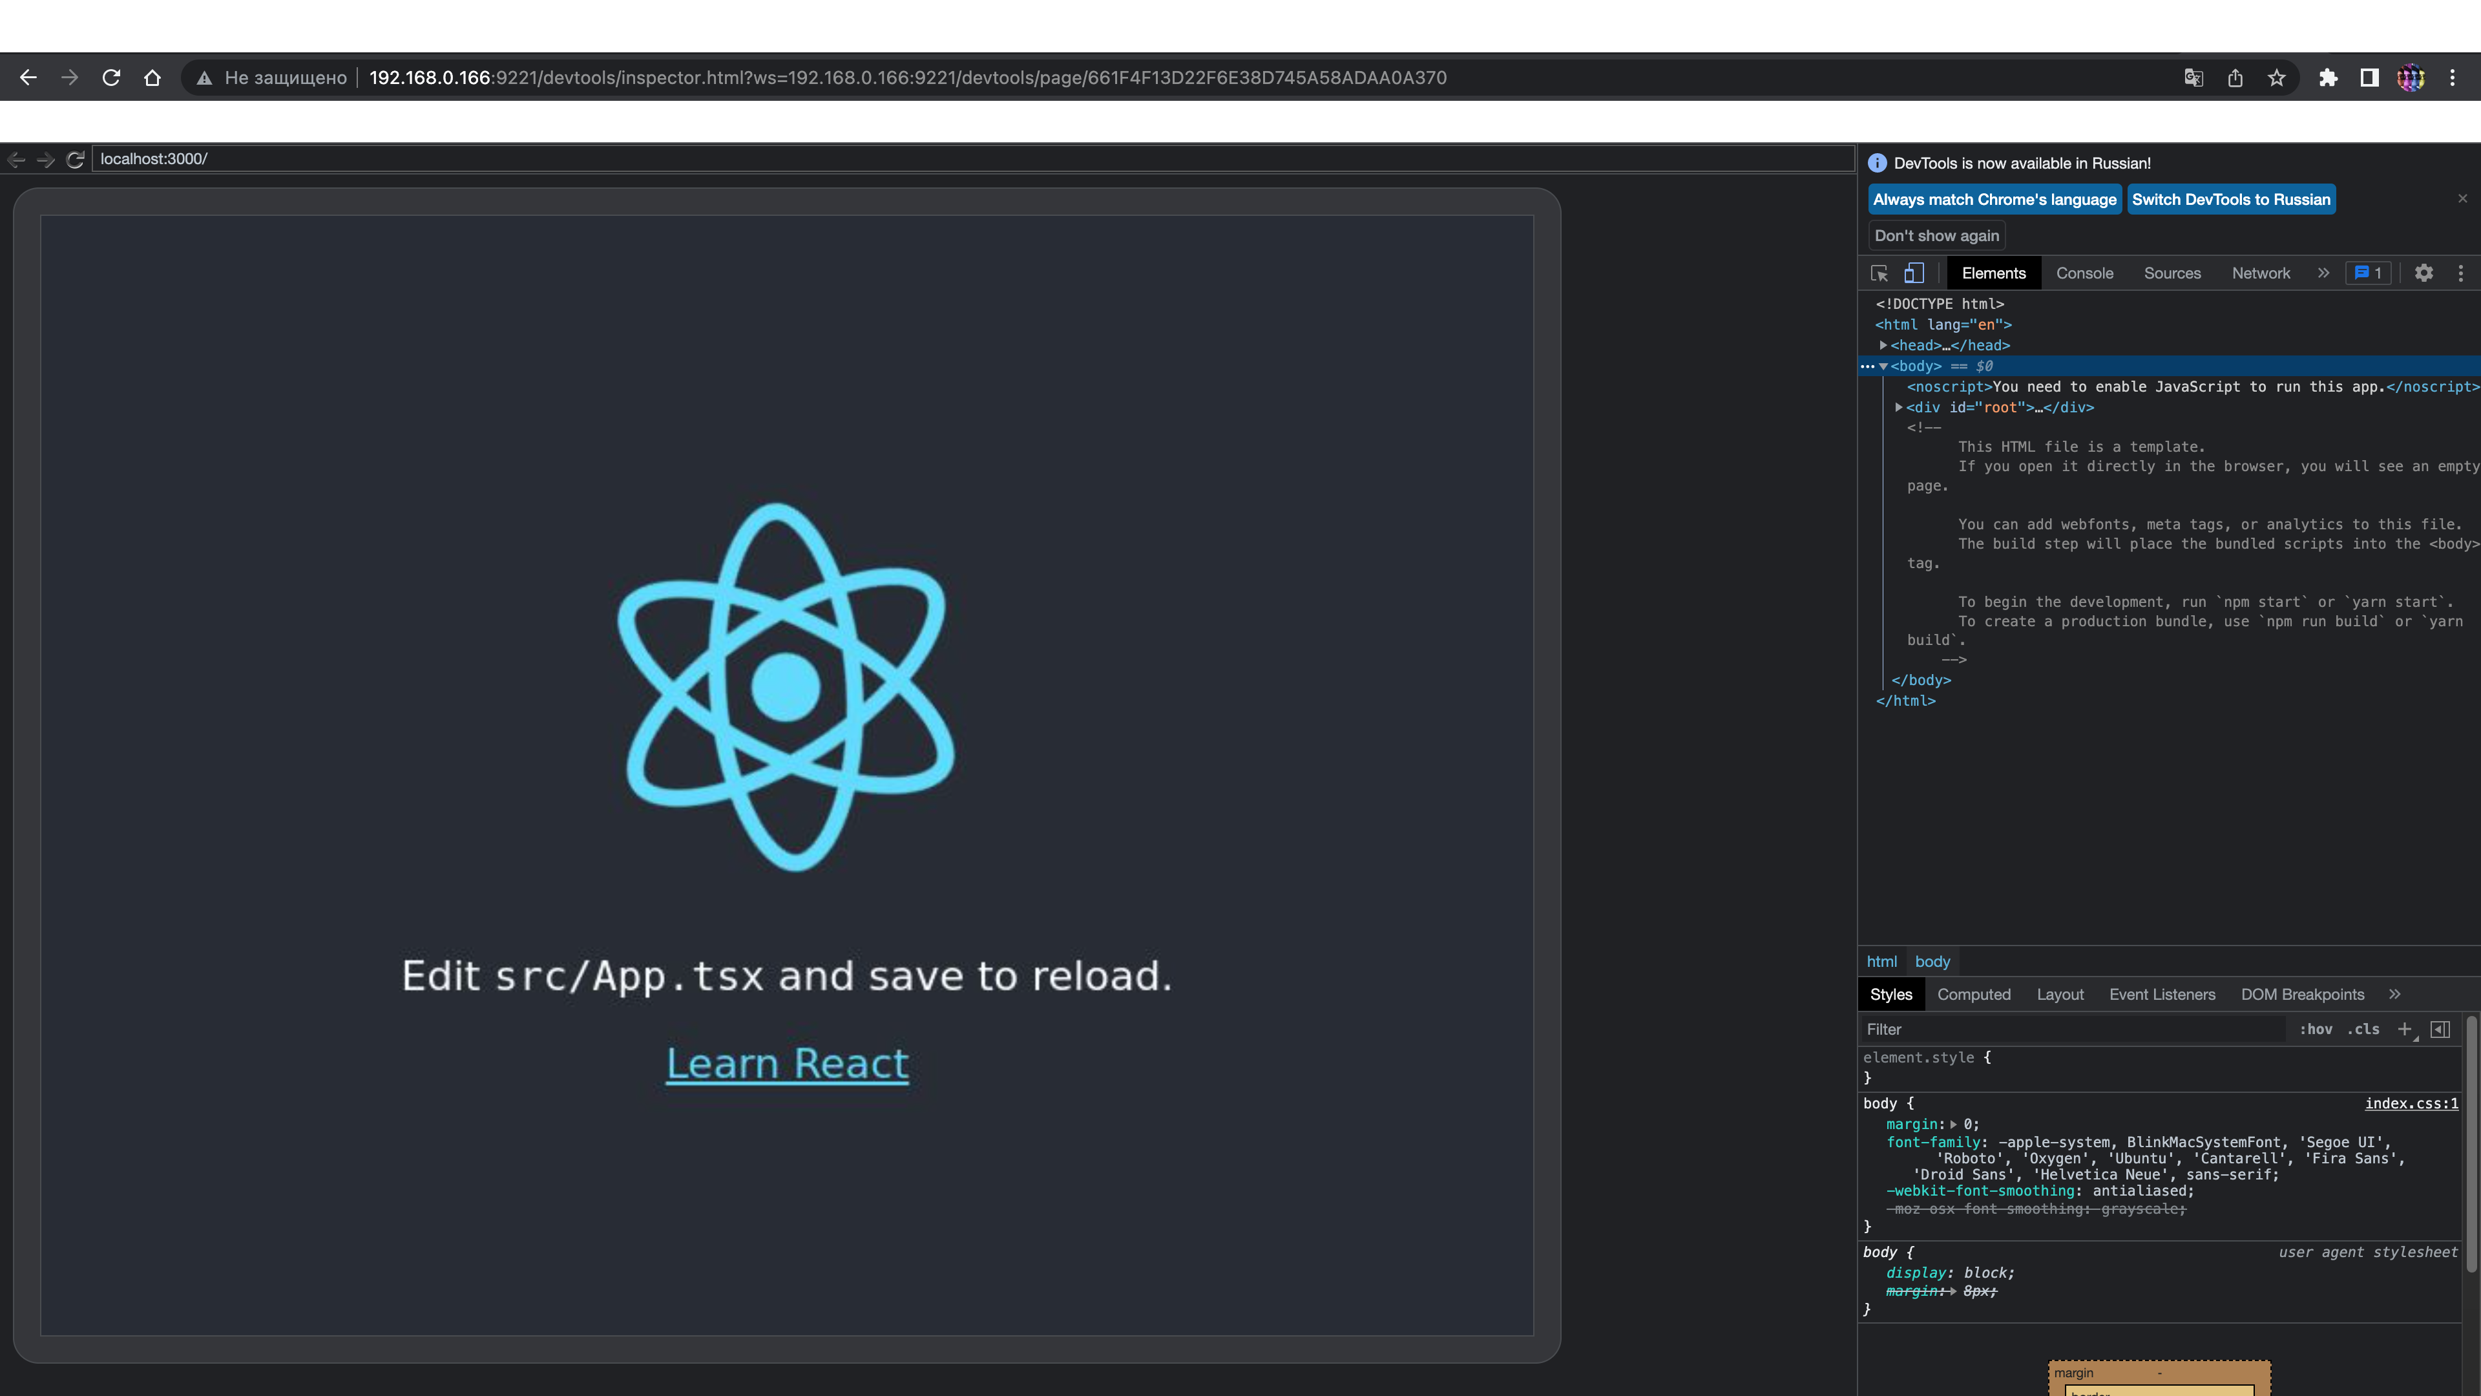
Task: Click the more tabs arrow icon
Action: coord(2323,273)
